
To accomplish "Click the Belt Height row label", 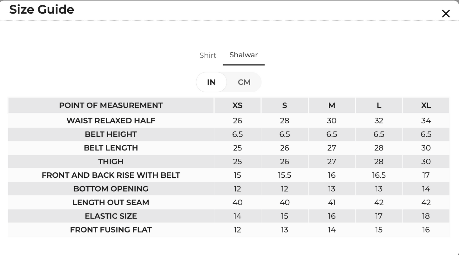I will [111, 134].
